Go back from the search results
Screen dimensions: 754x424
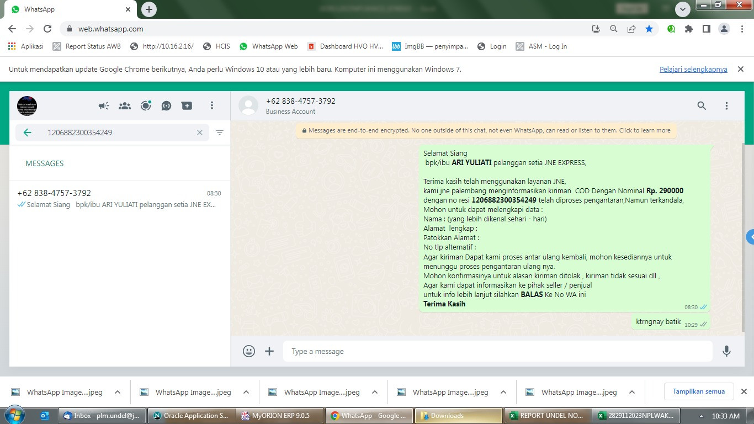pos(27,132)
